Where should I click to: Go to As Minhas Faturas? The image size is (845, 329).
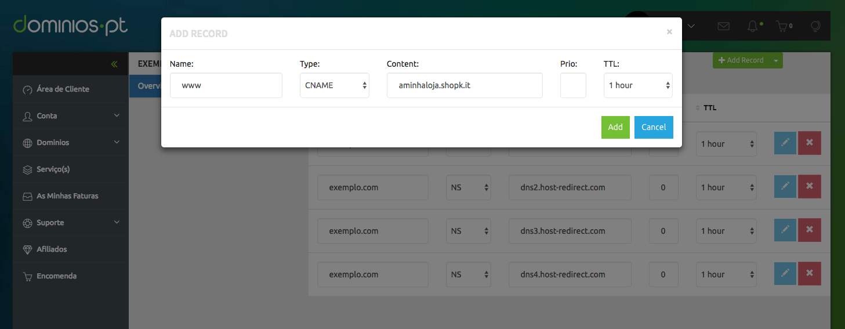point(67,196)
